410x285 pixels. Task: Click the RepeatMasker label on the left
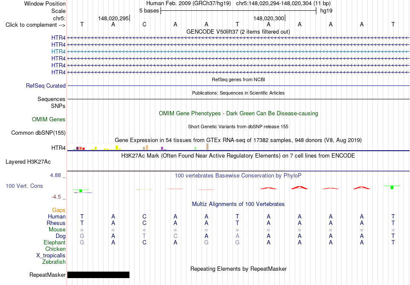pyautogui.click(x=47, y=275)
